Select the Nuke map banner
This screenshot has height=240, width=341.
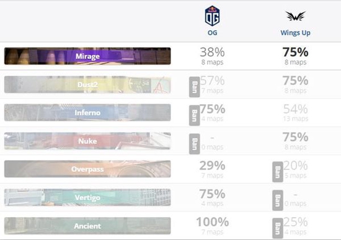[87, 141]
